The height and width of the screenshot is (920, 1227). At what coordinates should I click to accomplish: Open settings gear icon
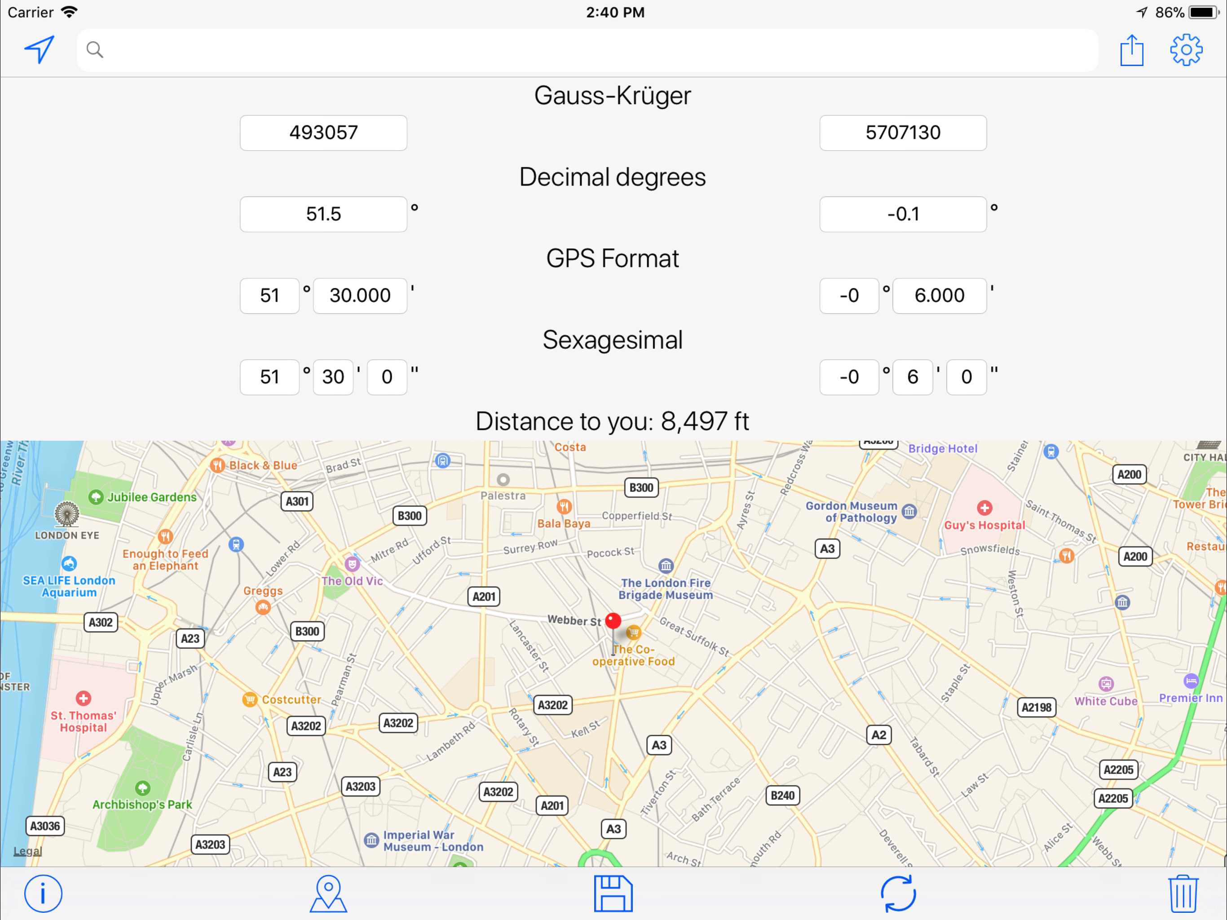[1186, 50]
